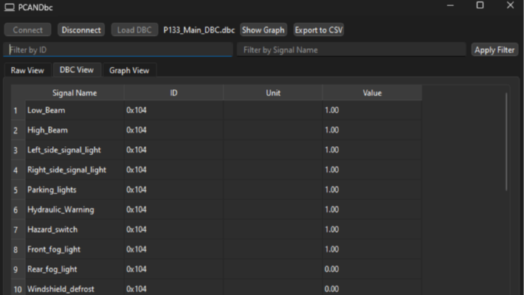Click row header number 1
The height and width of the screenshot is (295, 524).
click(18, 110)
